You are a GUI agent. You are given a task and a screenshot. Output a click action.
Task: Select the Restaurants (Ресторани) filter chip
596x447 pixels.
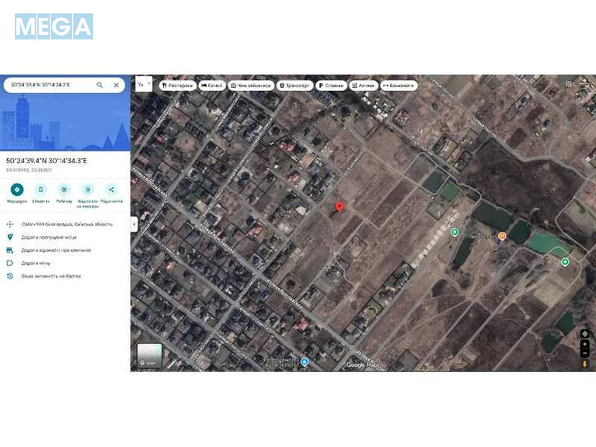177,86
